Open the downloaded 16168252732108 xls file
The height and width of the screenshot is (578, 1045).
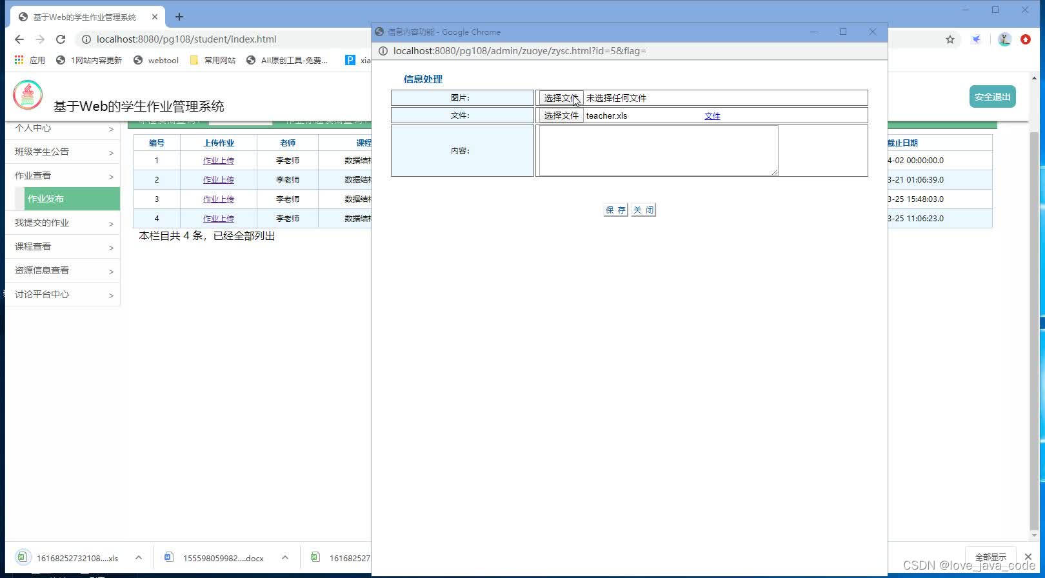pyautogui.click(x=69, y=558)
